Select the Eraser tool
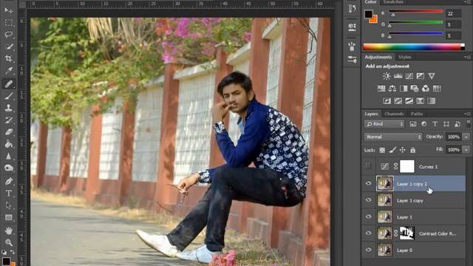The image size is (473, 266). click(9, 132)
